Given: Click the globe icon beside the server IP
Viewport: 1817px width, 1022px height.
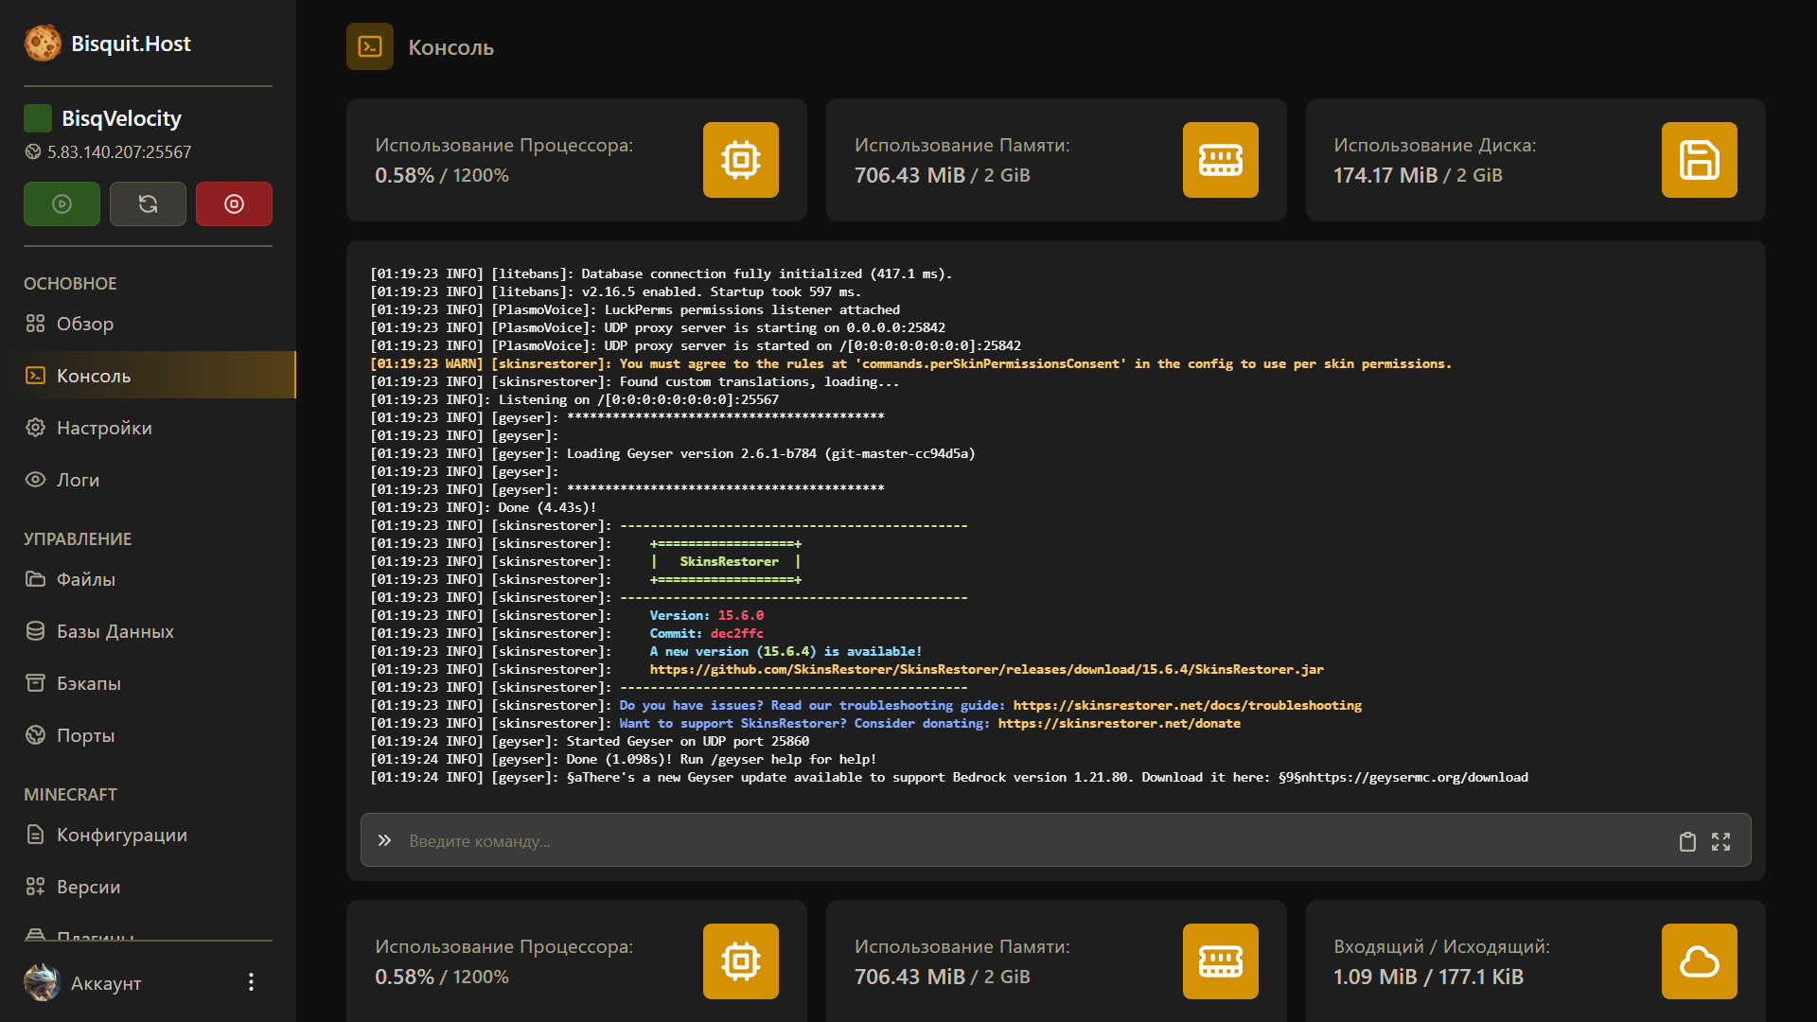Looking at the screenshot, I should point(31,151).
